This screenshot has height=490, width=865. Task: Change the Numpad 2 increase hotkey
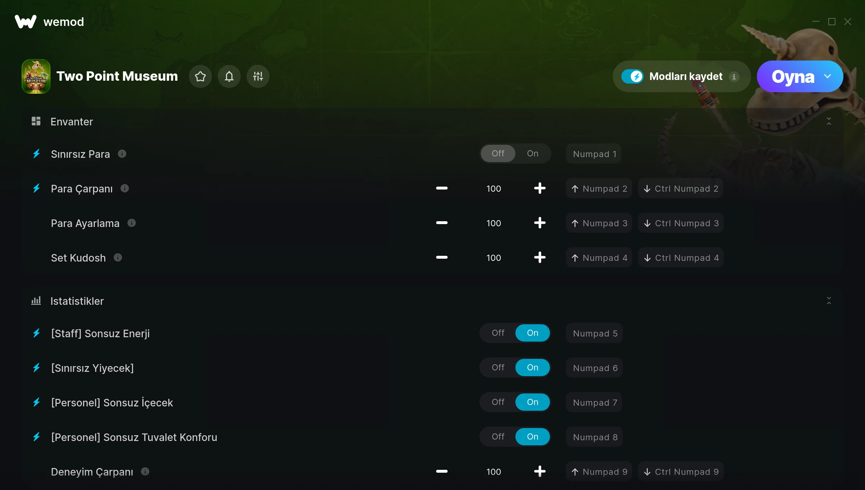pyautogui.click(x=599, y=188)
